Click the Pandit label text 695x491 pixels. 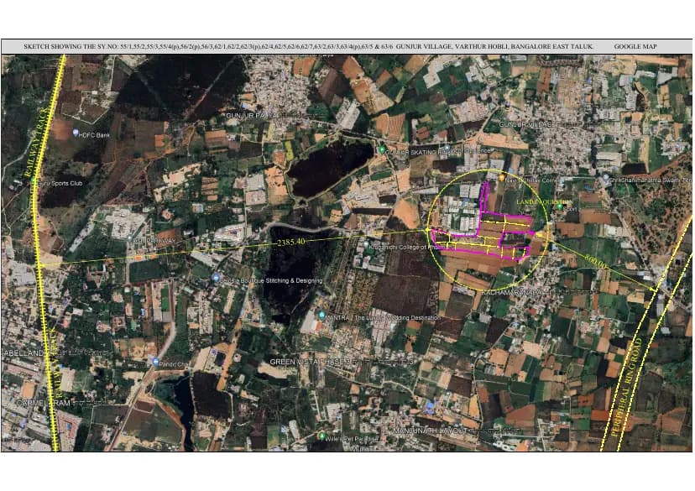click(174, 363)
